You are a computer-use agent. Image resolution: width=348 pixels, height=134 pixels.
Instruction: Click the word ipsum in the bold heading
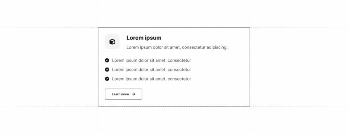[x=153, y=38]
